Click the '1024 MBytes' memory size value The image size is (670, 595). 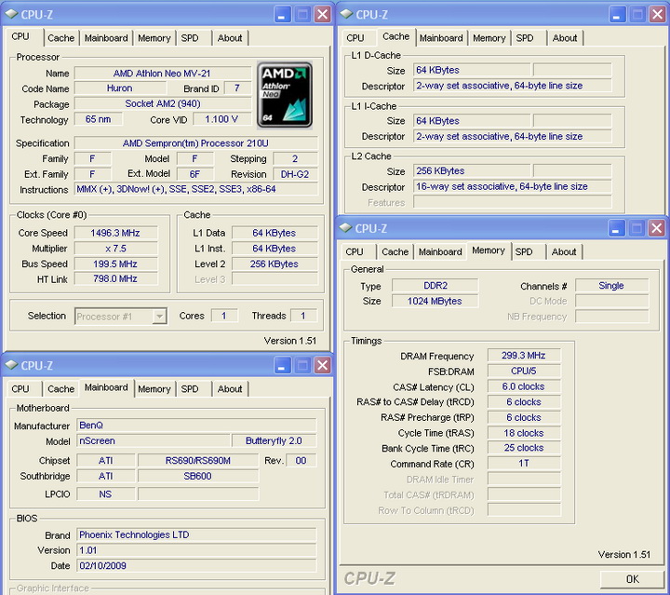point(435,301)
